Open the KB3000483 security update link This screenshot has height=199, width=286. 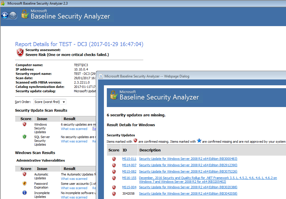click(188, 159)
